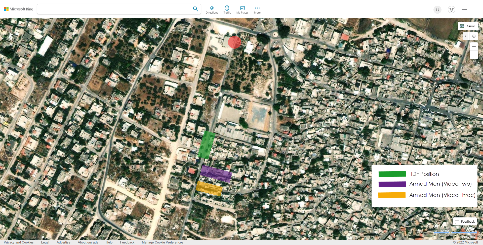Click the search magnifier icon
The width and height of the screenshot is (483, 245).
pos(195,9)
